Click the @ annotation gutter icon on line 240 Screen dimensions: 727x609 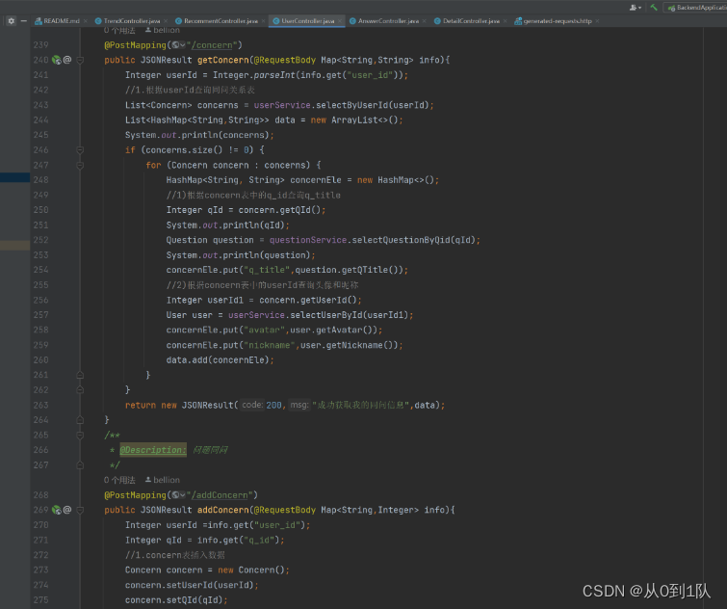(x=67, y=60)
